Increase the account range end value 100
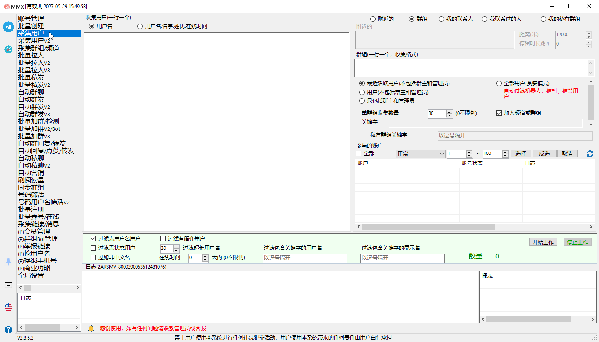The image size is (599, 342). tap(505, 152)
